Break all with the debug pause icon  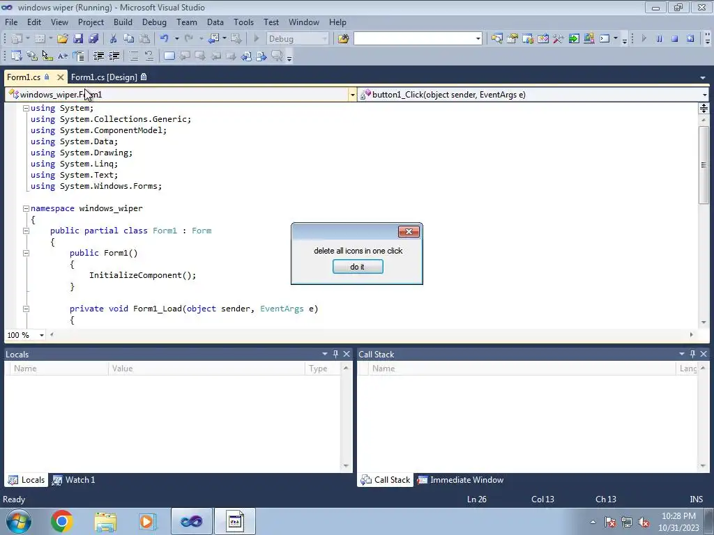(x=659, y=39)
